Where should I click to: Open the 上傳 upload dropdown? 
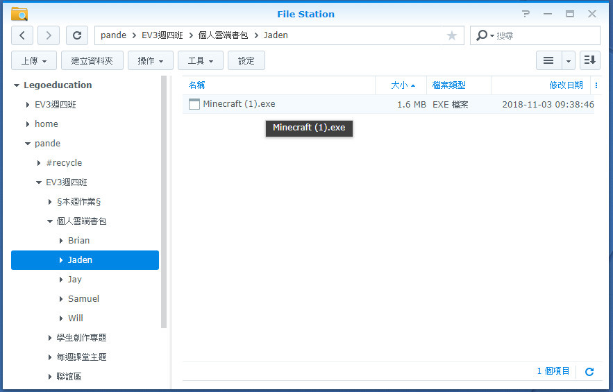tap(34, 60)
